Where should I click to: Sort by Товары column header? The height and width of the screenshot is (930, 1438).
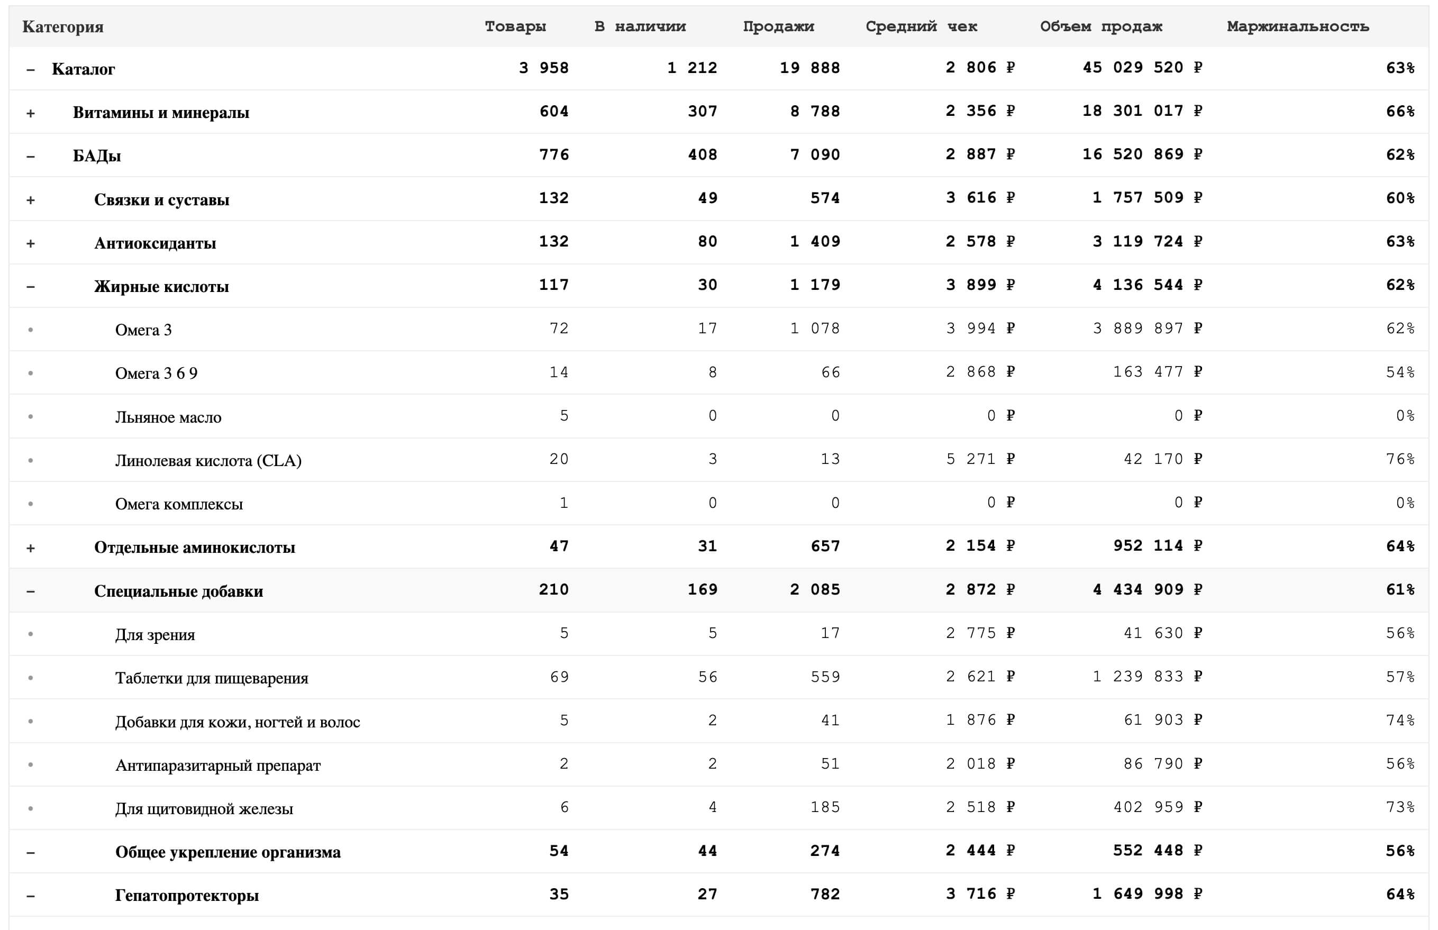(515, 26)
